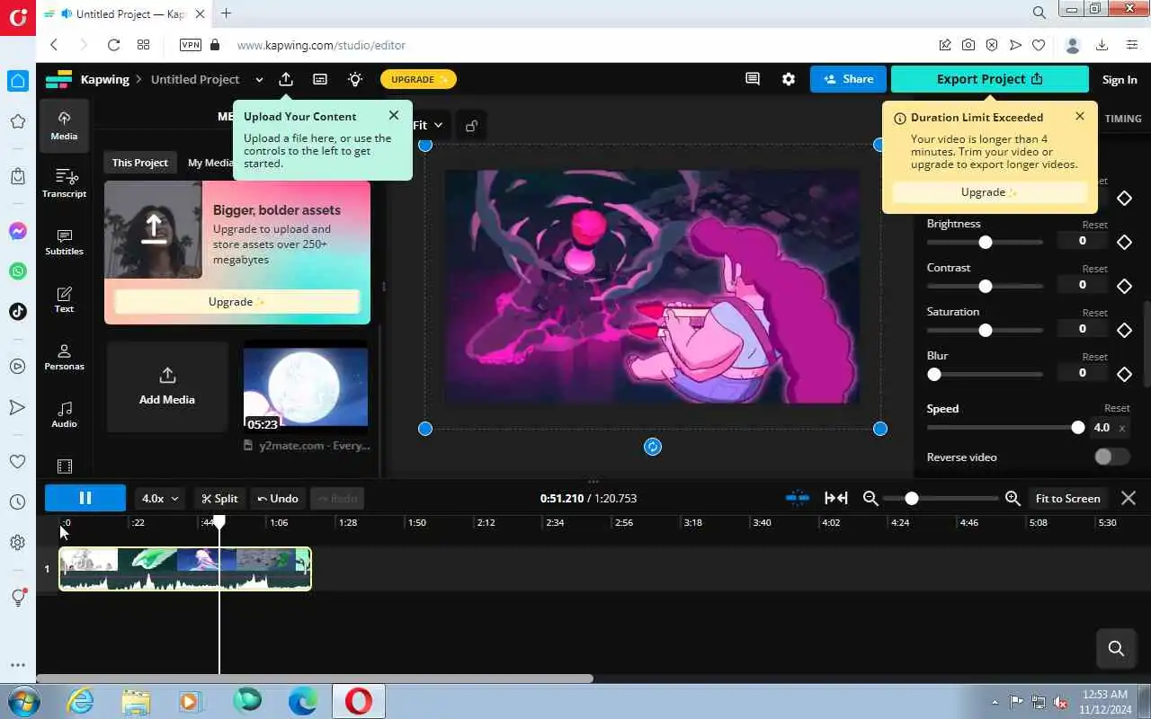Switch to the Timing tab
This screenshot has width=1151, height=719.
(x=1123, y=119)
